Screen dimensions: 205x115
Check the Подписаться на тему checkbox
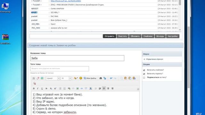[x=144, y=78]
